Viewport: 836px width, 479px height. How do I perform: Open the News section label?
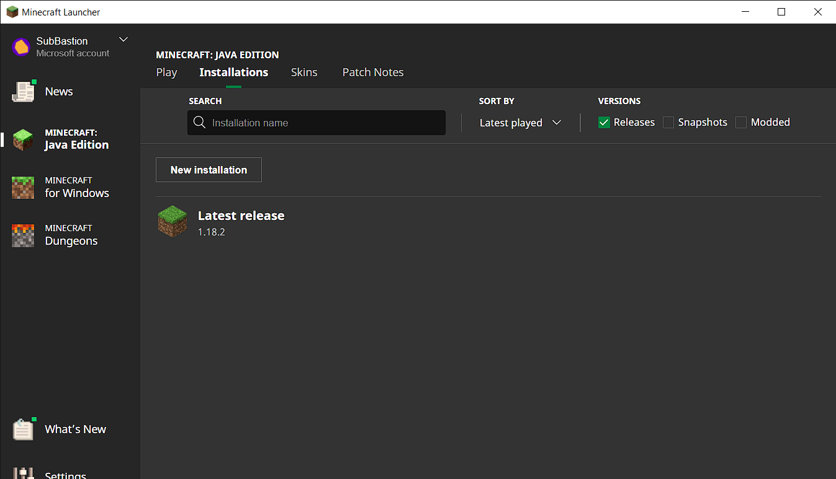tap(59, 92)
